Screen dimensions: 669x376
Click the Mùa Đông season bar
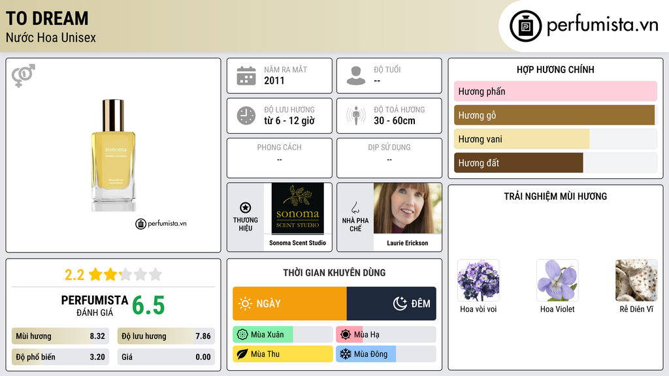click(x=386, y=354)
